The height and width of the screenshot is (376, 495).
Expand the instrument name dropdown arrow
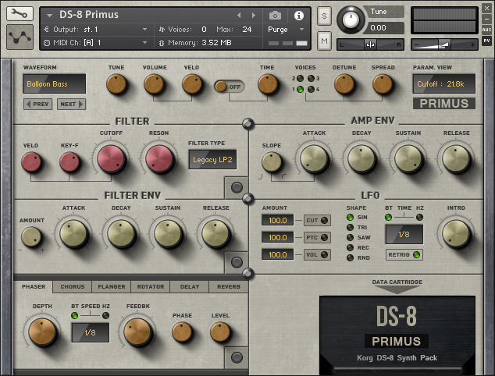[x=49, y=15]
